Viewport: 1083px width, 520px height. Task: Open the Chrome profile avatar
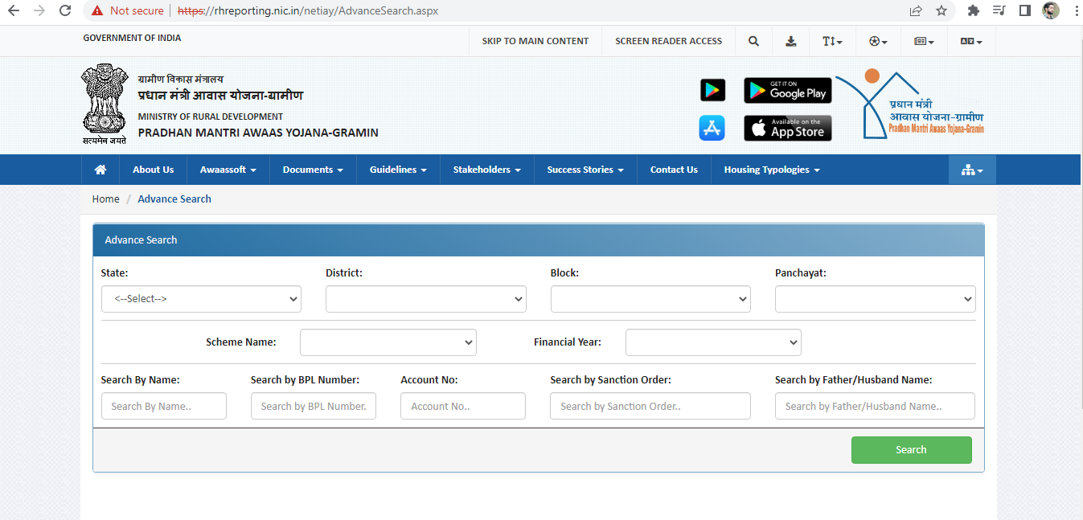1051,10
